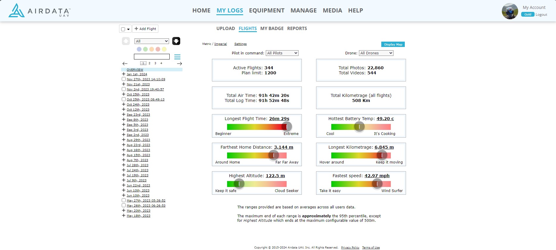Click the Display Map button
This screenshot has height=250, width=556.
click(x=393, y=45)
